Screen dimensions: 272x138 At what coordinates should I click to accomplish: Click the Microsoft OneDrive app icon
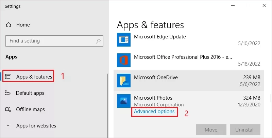[x=124, y=81]
